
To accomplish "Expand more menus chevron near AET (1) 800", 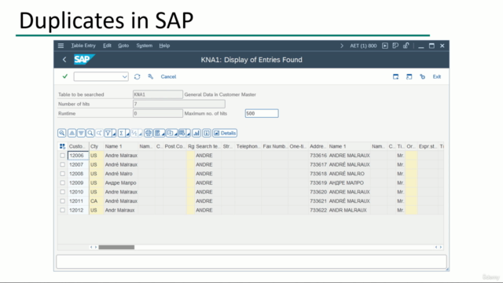I will tap(342, 46).
